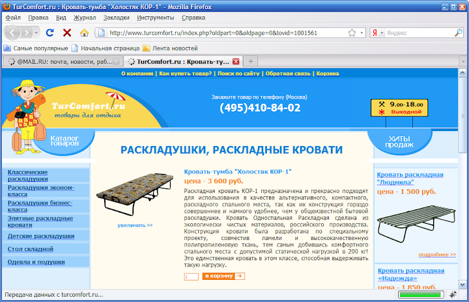Viewport: 469px width, 302px height.
Task: Click the TurComfort.ru logo
Action: point(89,107)
